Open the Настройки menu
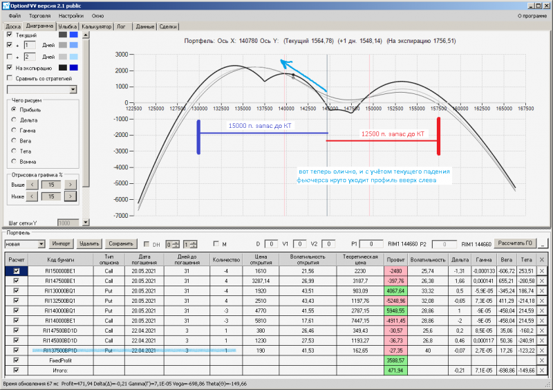This screenshot has height=390, width=553. [71, 16]
